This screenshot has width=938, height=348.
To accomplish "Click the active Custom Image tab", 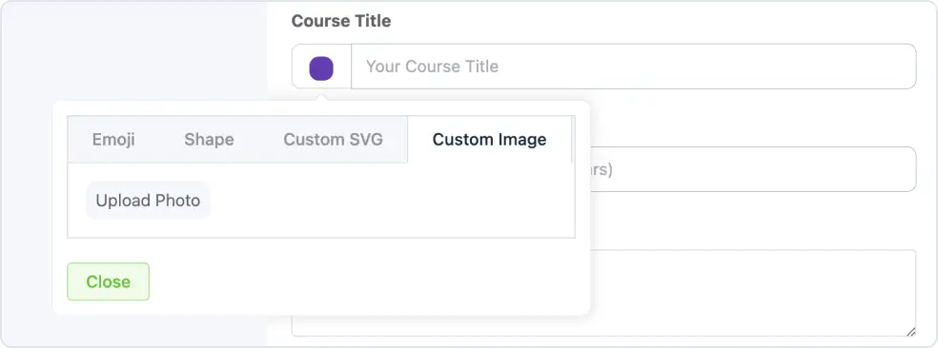I will point(489,140).
